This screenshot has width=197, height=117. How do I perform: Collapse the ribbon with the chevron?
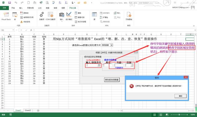point(194,26)
